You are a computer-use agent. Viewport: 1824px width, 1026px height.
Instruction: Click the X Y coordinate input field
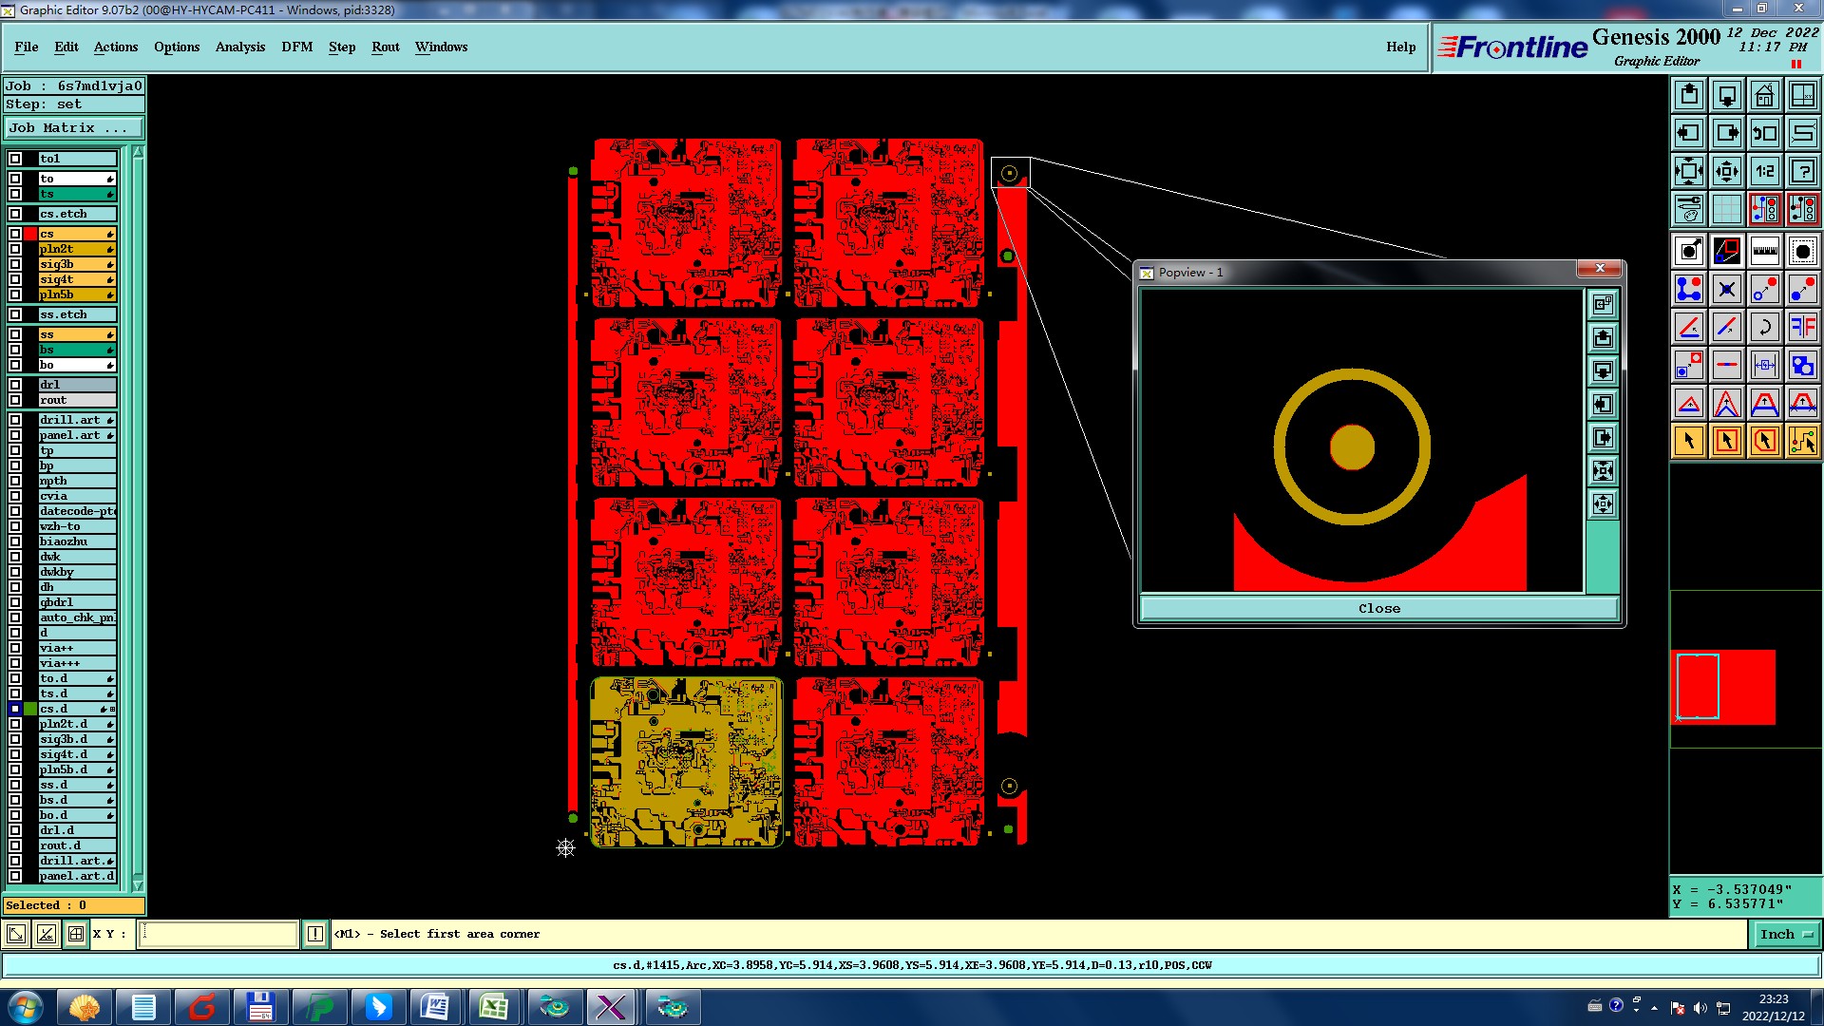click(218, 934)
